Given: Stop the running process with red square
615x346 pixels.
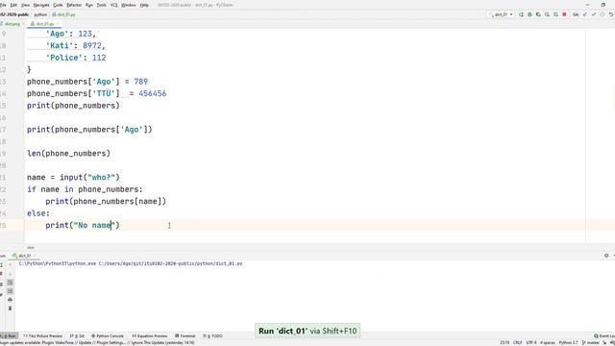Looking at the screenshot, I should click(564, 14).
